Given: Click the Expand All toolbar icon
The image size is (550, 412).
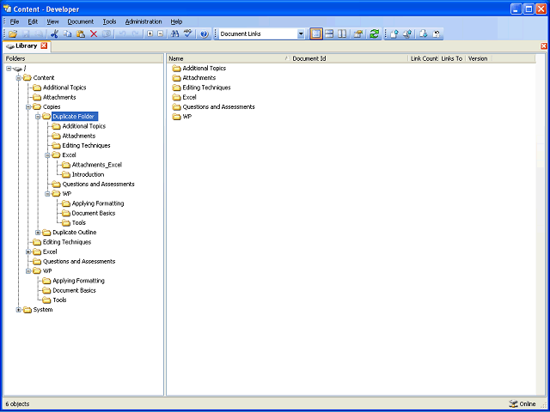Looking at the screenshot, I should point(150,34).
